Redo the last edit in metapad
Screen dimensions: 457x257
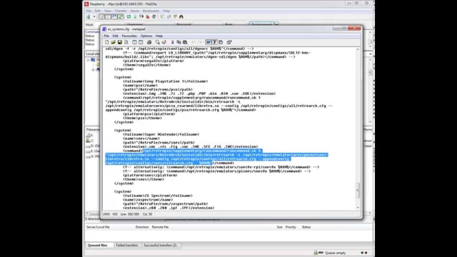(200, 42)
